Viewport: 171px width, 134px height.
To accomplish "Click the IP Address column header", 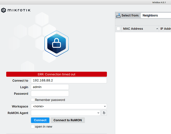I will [165, 29].
